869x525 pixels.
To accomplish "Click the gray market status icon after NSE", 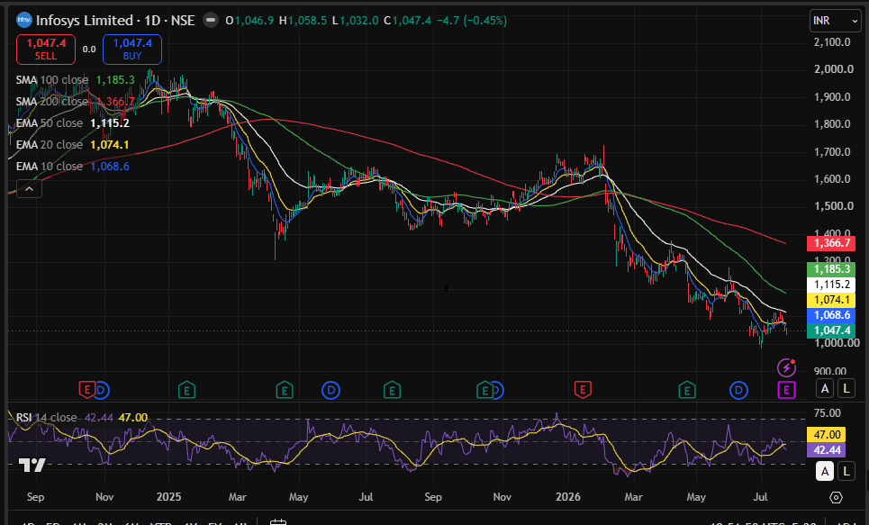I will point(211,21).
